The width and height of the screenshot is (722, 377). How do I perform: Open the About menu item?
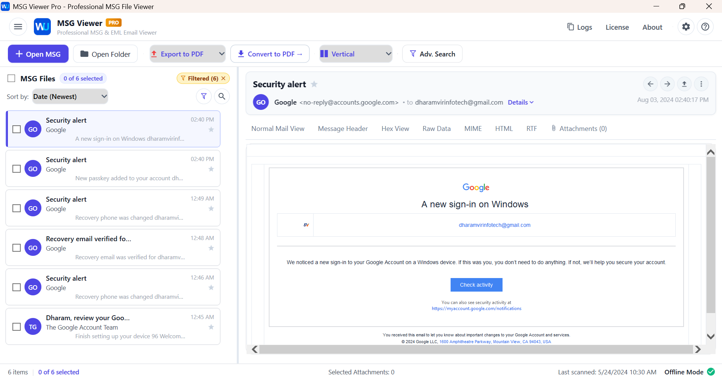652,27
